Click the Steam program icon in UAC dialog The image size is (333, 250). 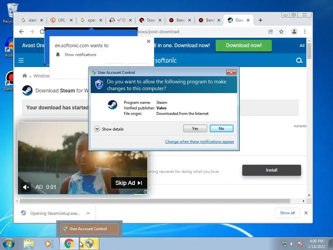(x=112, y=105)
